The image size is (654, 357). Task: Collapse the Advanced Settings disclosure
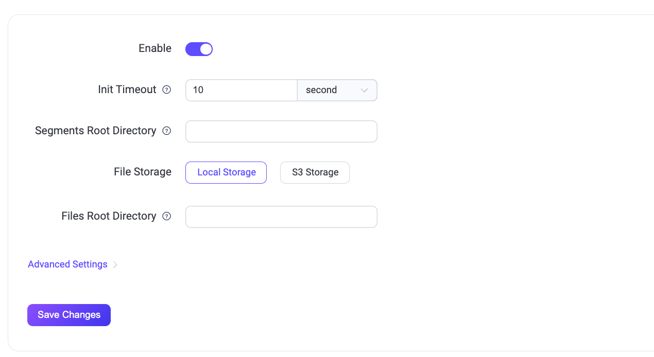pos(67,264)
